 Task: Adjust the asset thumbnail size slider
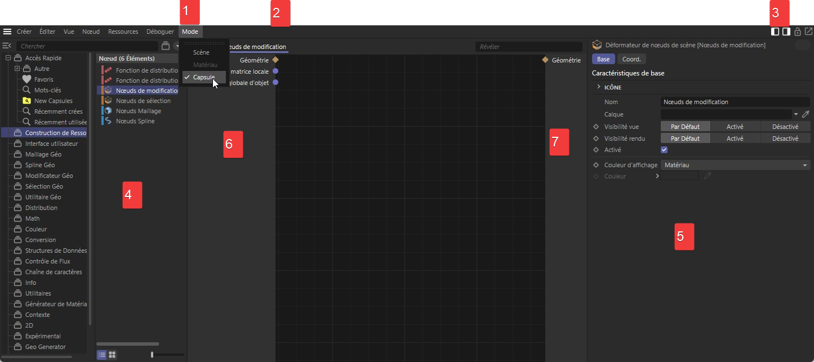[152, 355]
